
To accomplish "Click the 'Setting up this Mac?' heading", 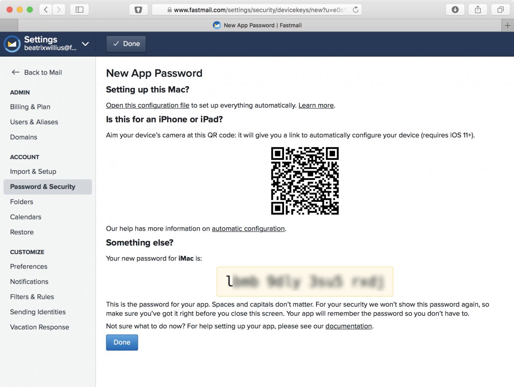I will 148,90.
